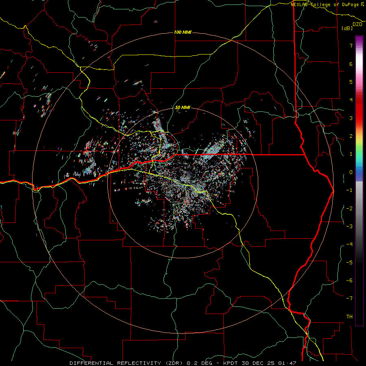Click the ZDR color scale bar

point(359,181)
